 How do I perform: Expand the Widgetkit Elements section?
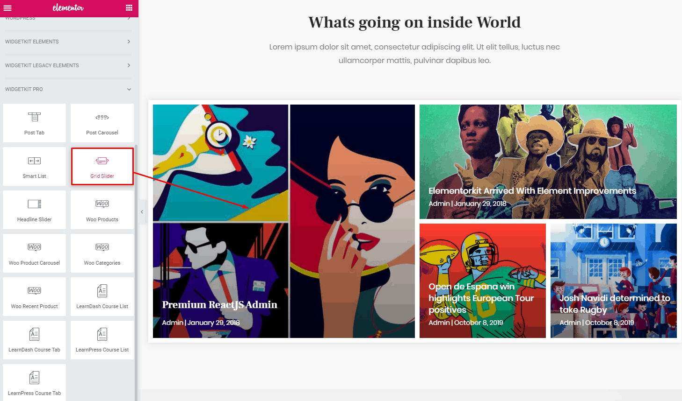[68, 42]
